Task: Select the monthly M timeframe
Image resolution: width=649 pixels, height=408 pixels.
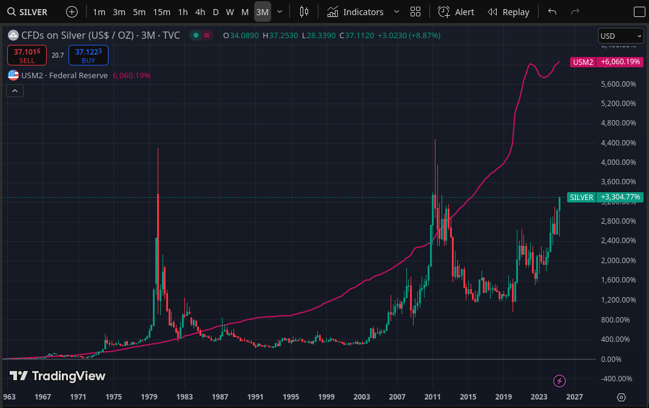Action: tap(245, 12)
